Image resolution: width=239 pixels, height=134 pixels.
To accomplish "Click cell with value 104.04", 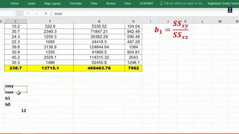I will (x=133, y=26).
